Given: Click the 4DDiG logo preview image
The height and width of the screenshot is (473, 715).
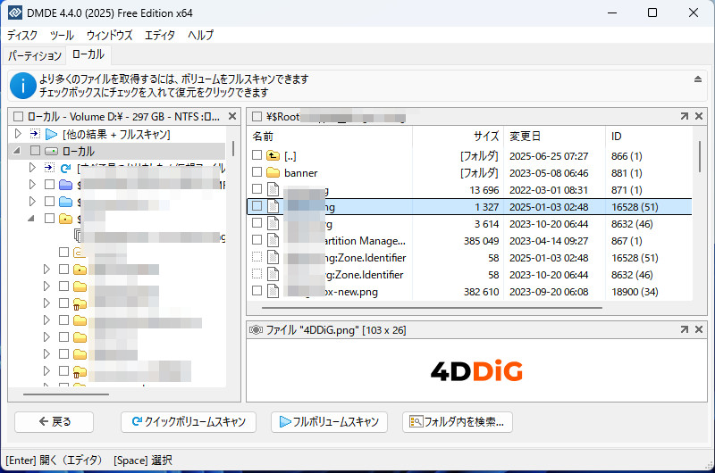Looking at the screenshot, I should point(476,370).
